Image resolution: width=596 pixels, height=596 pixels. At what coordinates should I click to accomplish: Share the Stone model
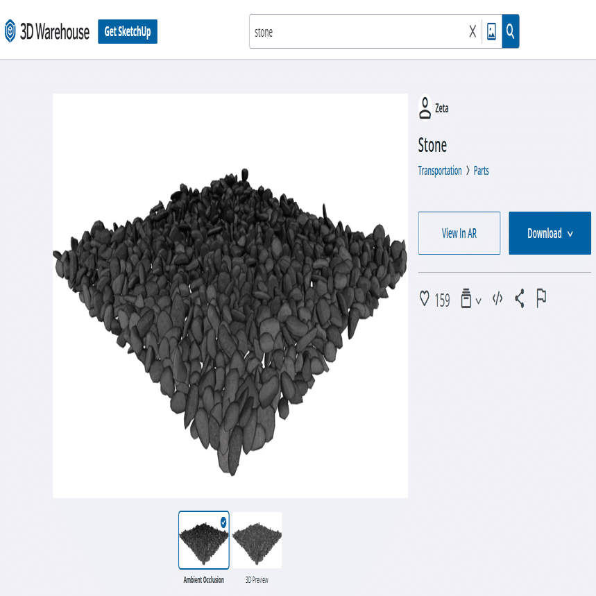point(520,298)
